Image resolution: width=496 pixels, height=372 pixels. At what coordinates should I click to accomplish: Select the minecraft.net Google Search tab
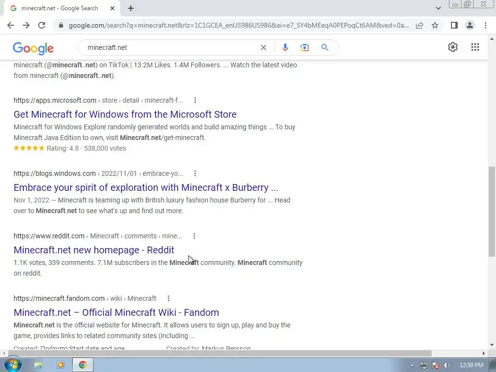(62, 9)
